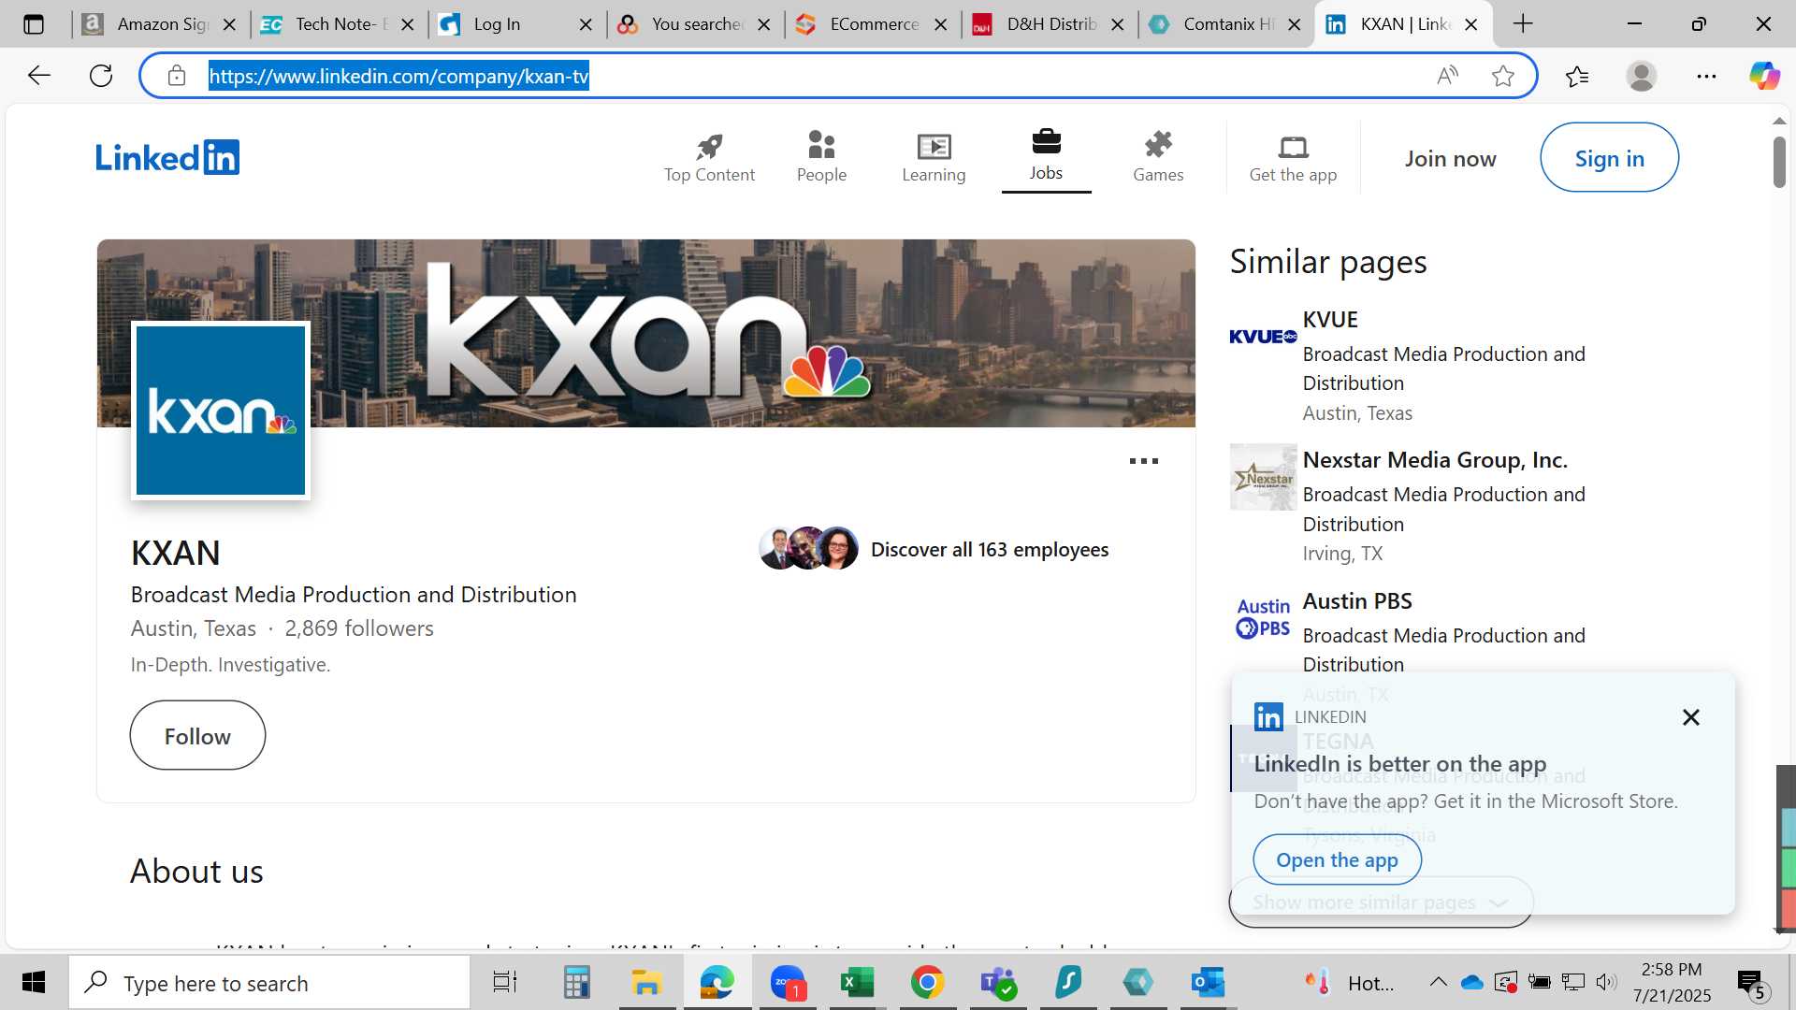The width and height of the screenshot is (1796, 1010).
Task: Close the KXAN LinkedIn tab
Action: tap(1471, 24)
